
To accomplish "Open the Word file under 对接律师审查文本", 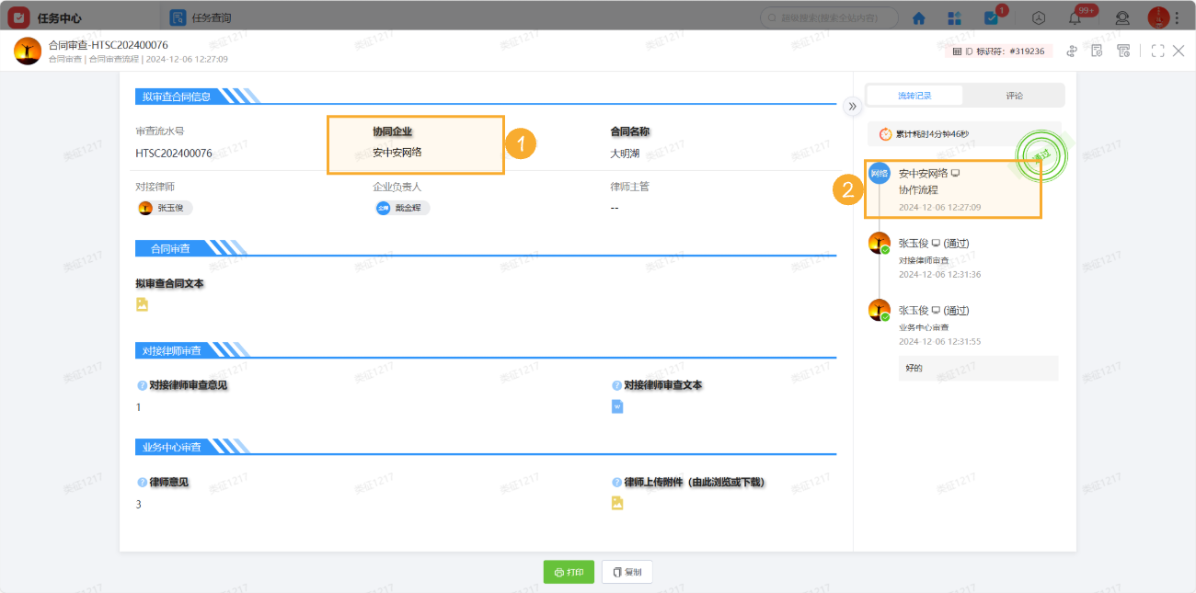I will 617,405.
